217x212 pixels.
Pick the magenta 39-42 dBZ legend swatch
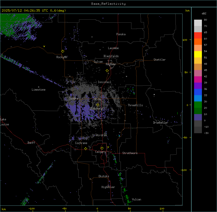198,79
